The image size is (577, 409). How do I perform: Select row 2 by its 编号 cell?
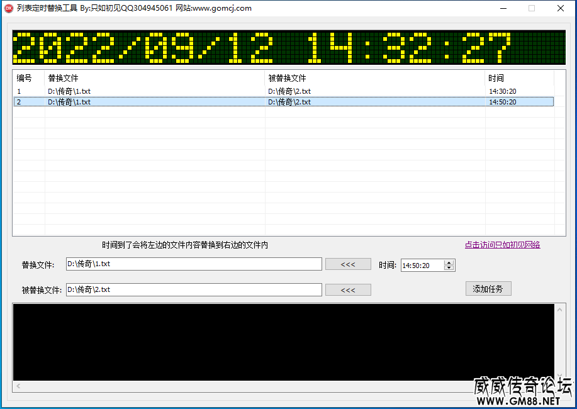pos(19,102)
